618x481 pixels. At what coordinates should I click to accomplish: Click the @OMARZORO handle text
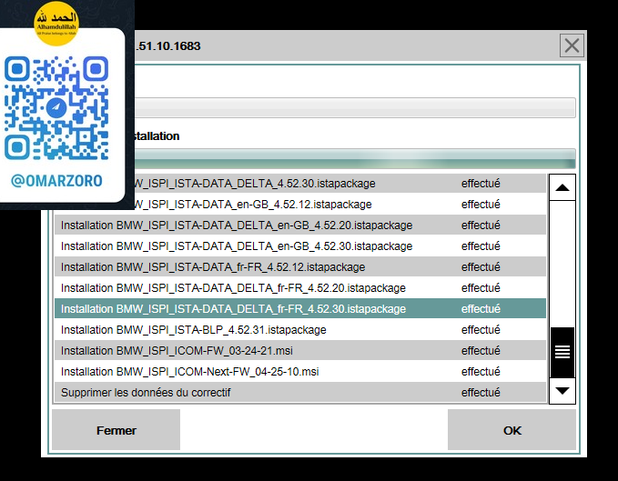click(56, 181)
